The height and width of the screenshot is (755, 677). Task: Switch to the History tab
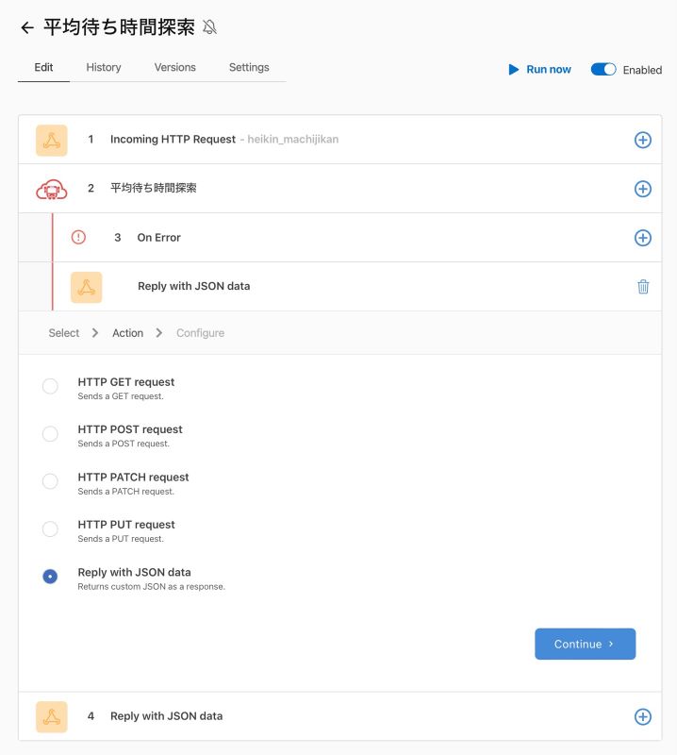[x=104, y=67]
